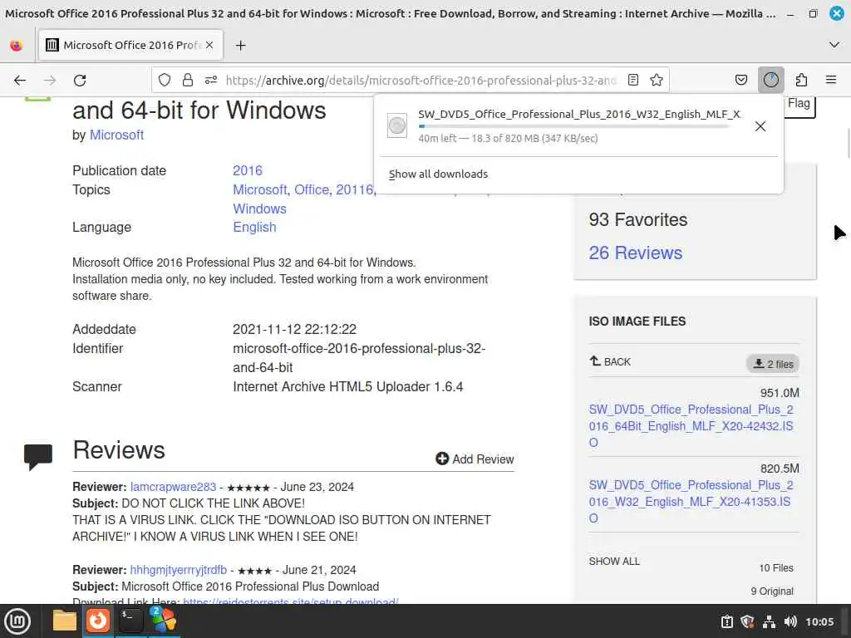Open the 2016 publication date link
Viewport: 851px width, 638px height.
tap(248, 170)
